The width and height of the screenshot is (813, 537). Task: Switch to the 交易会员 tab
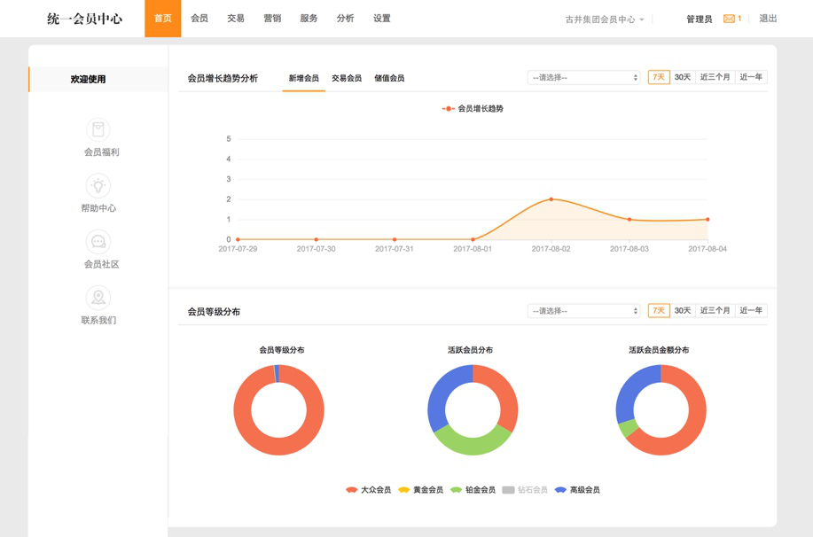point(347,79)
